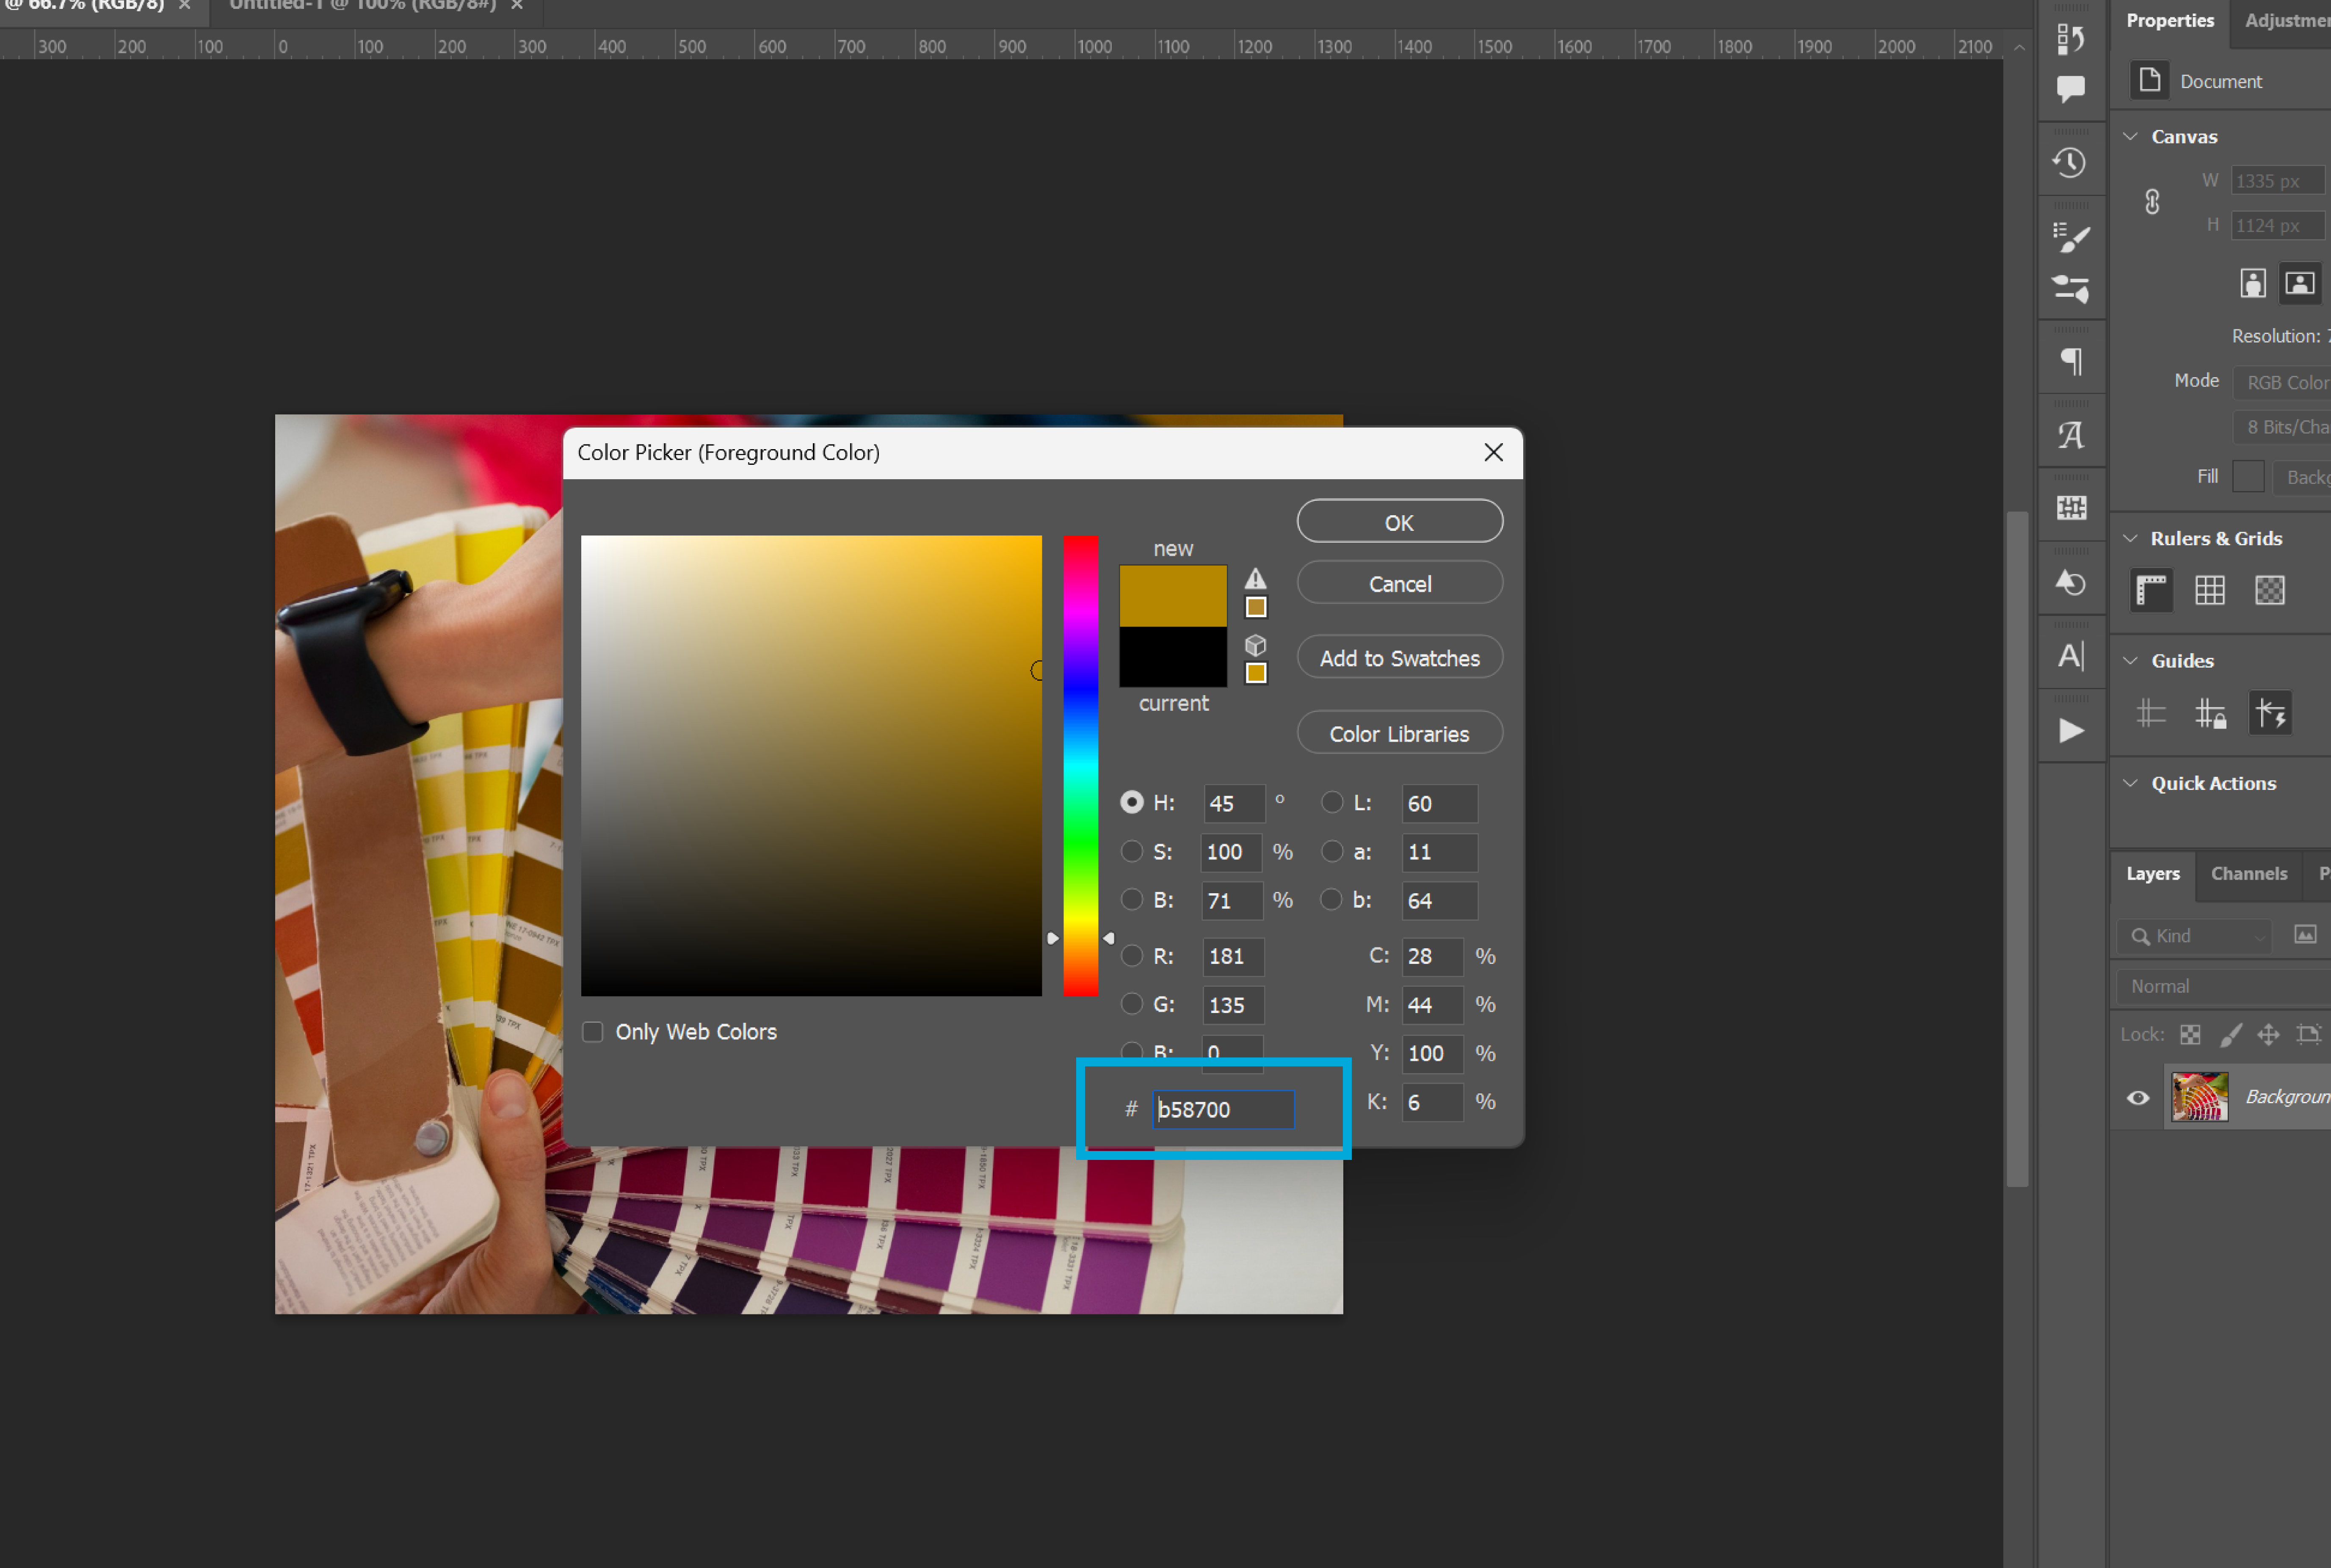
Task: Open the Brush Settings panel icon
Action: (2070, 289)
